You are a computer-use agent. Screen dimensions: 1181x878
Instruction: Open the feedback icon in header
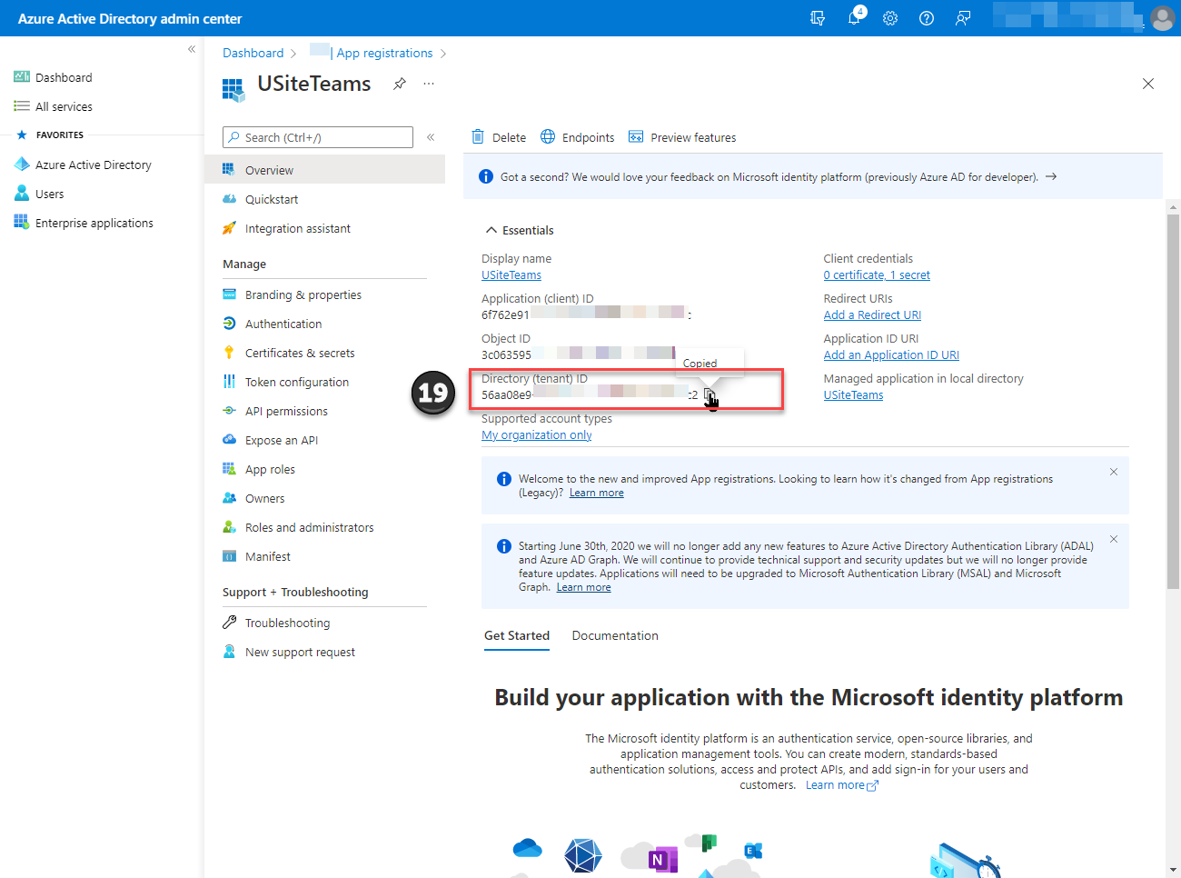963,18
